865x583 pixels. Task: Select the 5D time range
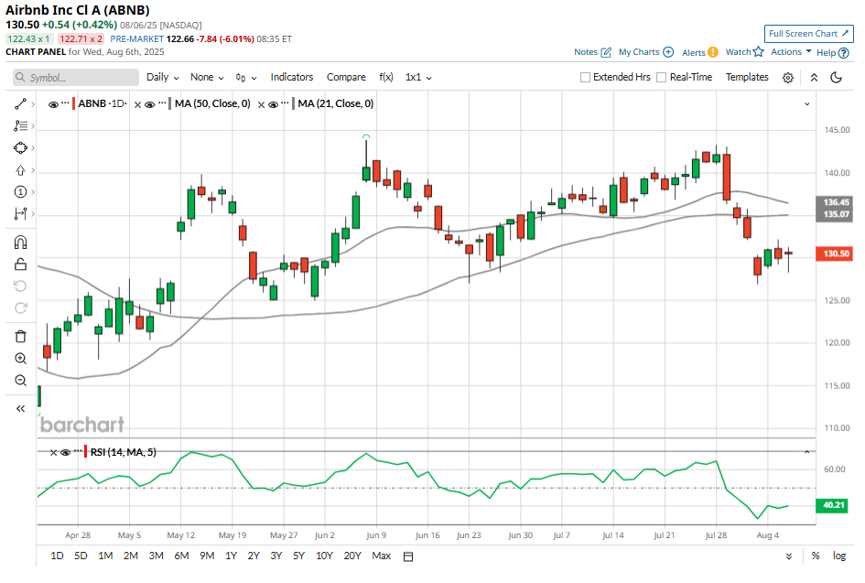pyautogui.click(x=81, y=556)
